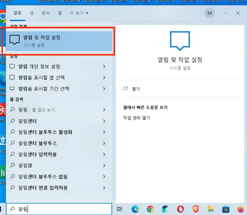This screenshot has height=215, width=247.
Task: Open Microsoft Store from the taskbar
Action: [x=226, y=209]
